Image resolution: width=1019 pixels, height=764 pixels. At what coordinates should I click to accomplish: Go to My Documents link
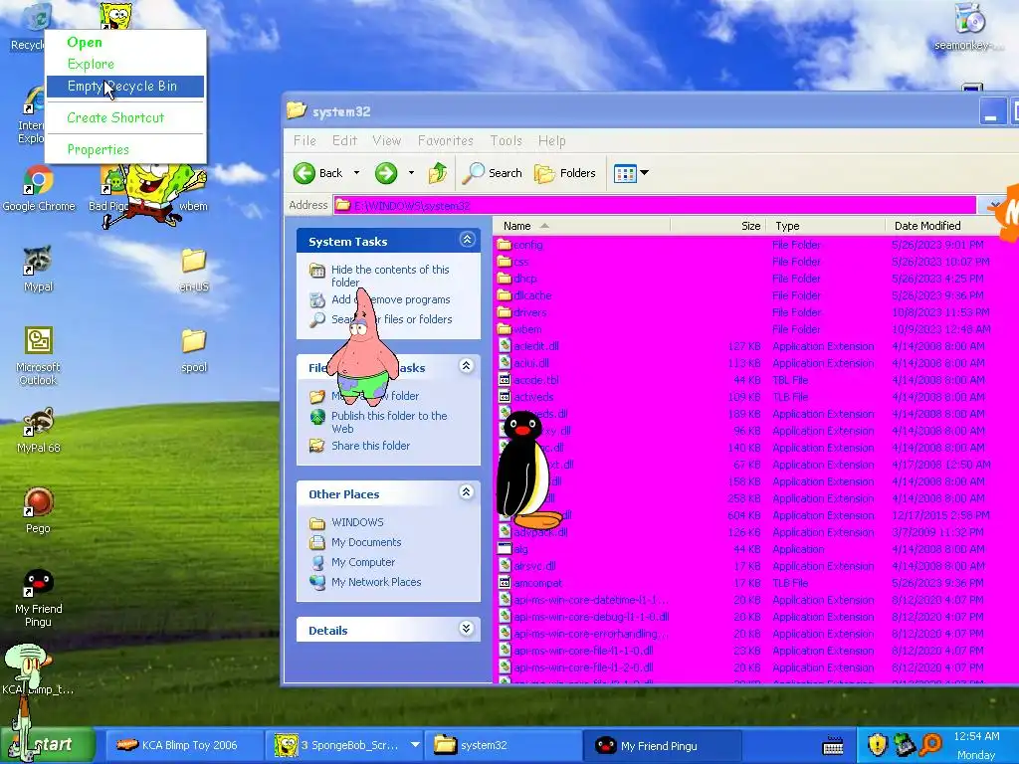(x=366, y=542)
